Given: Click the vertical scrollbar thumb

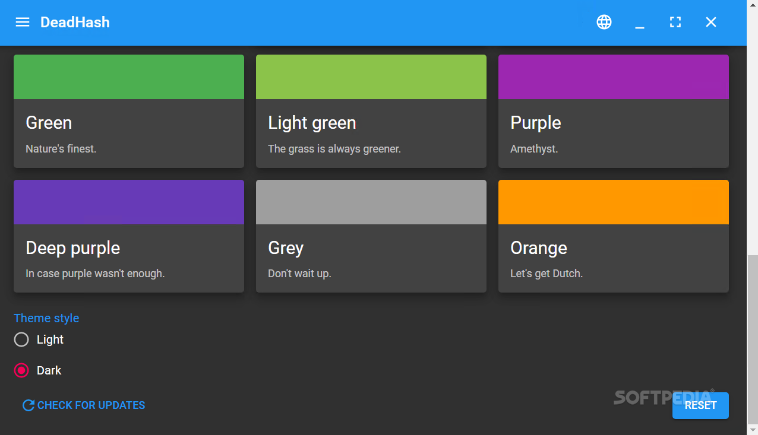Looking at the screenshot, I should coord(753,338).
